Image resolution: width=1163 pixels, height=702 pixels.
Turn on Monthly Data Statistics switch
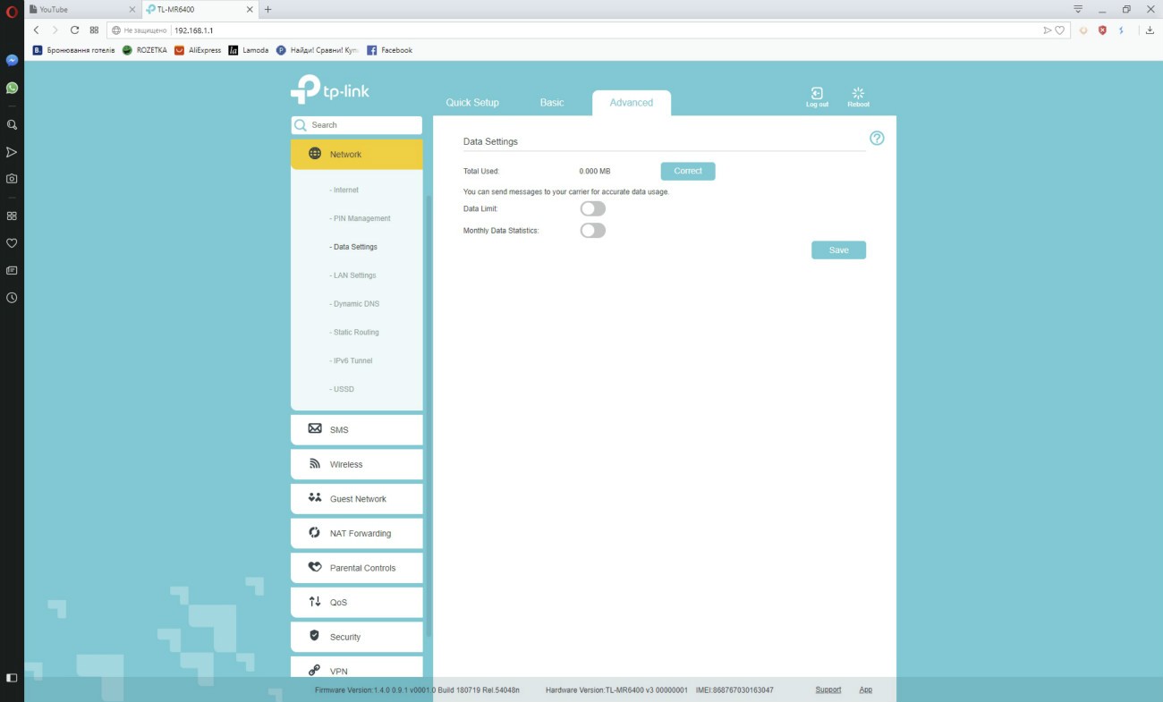point(592,231)
